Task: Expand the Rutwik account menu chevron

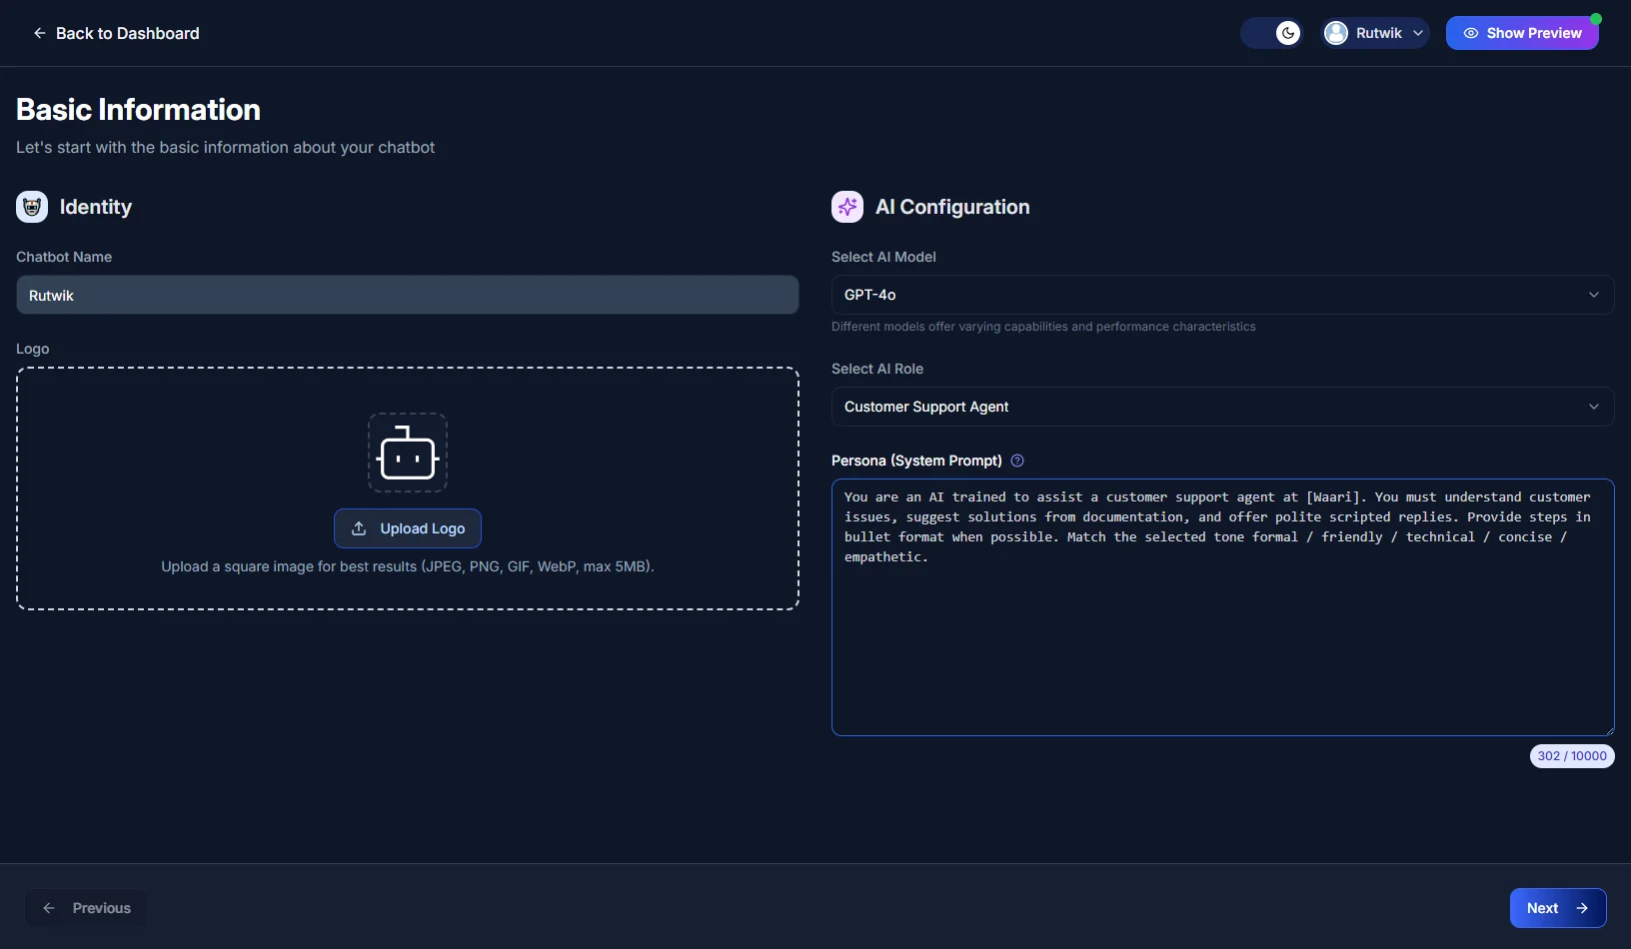Action: tap(1418, 33)
